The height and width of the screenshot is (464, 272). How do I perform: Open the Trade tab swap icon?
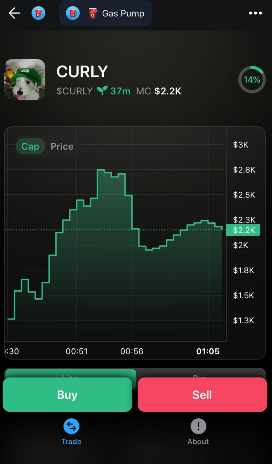click(x=71, y=427)
